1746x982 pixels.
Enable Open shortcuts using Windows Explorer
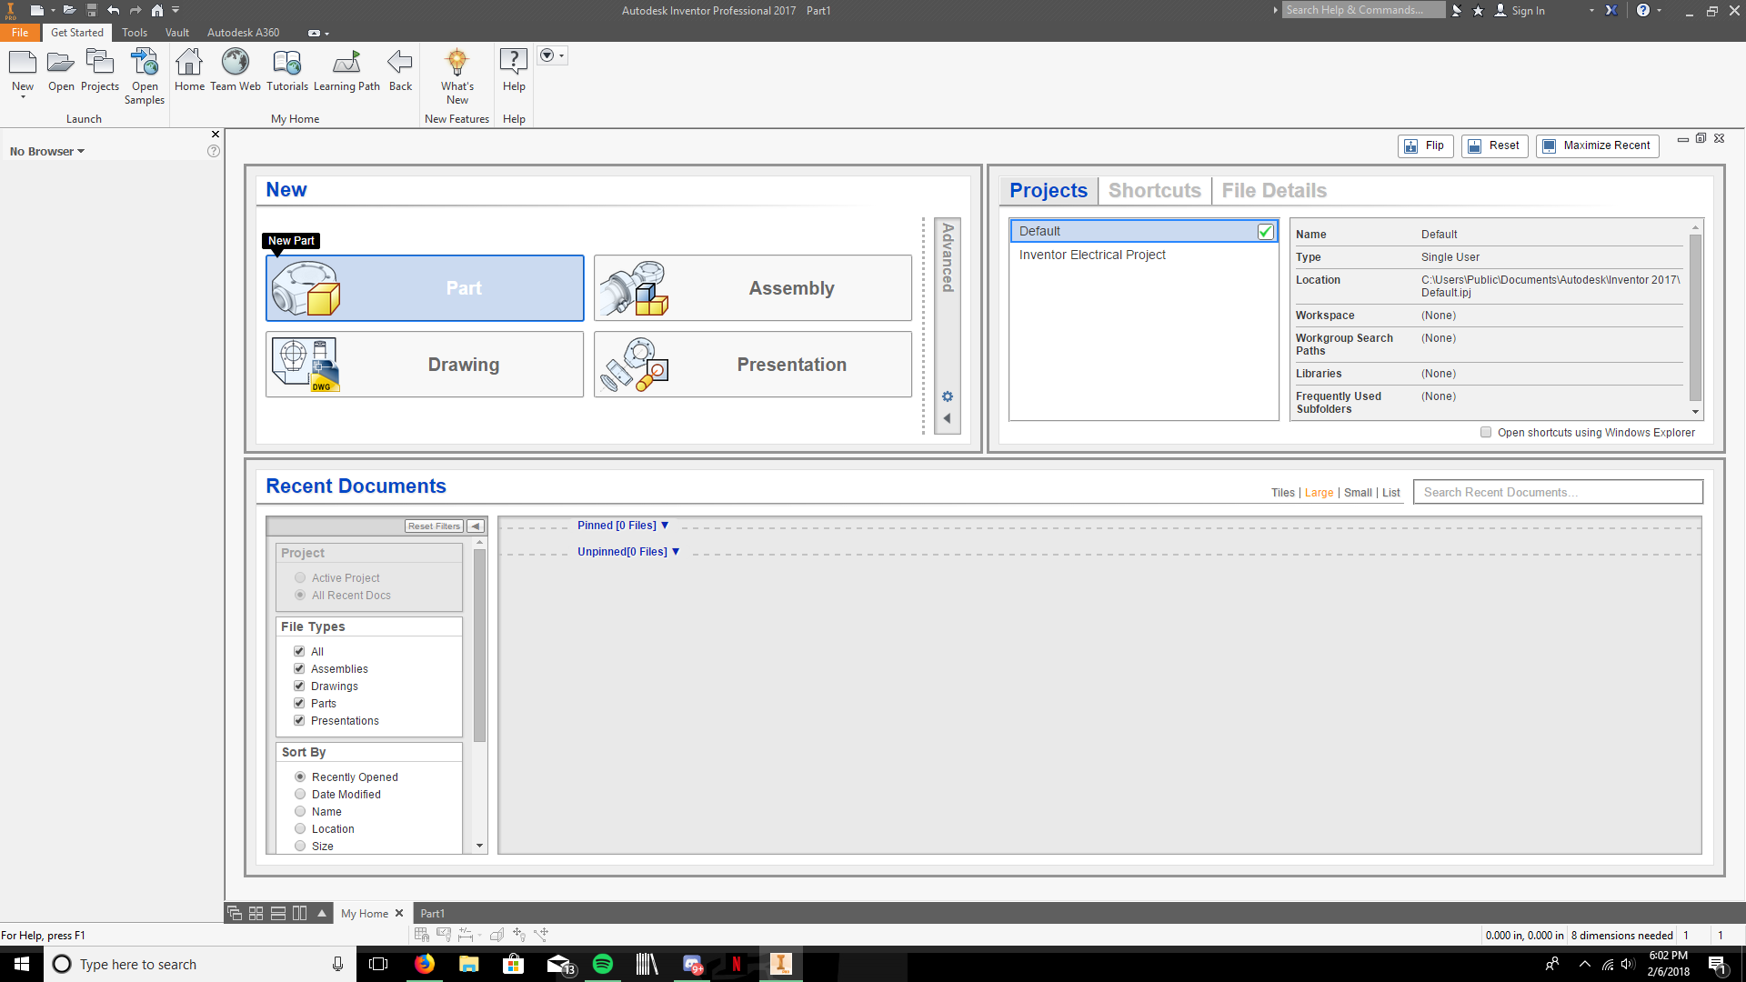coord(1486,433)
